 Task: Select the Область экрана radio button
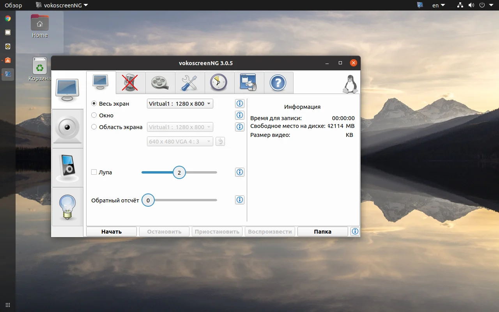pyautogui.click(x=94, y=127)
